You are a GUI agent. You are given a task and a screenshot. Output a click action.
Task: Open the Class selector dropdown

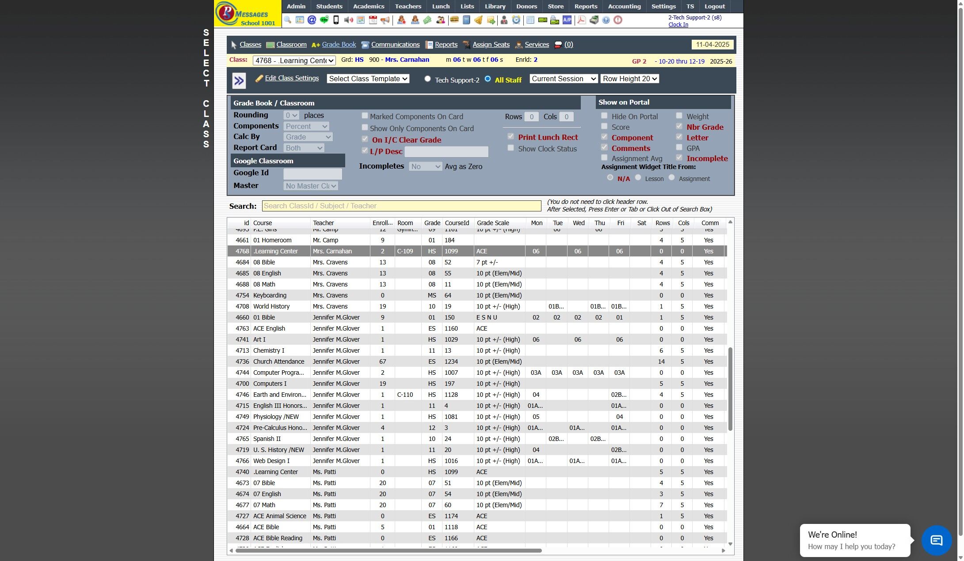pyautogui.click(x=294, y=60)
